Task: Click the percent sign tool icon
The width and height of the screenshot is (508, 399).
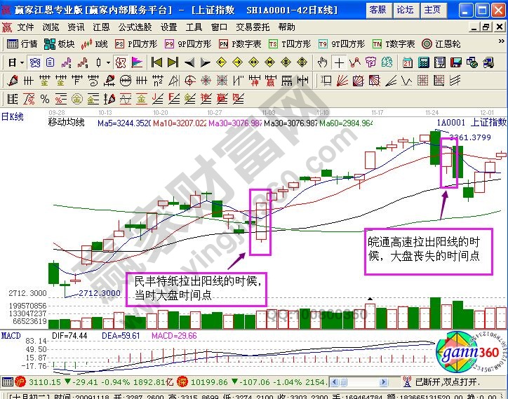Action: tap(46, 98)
